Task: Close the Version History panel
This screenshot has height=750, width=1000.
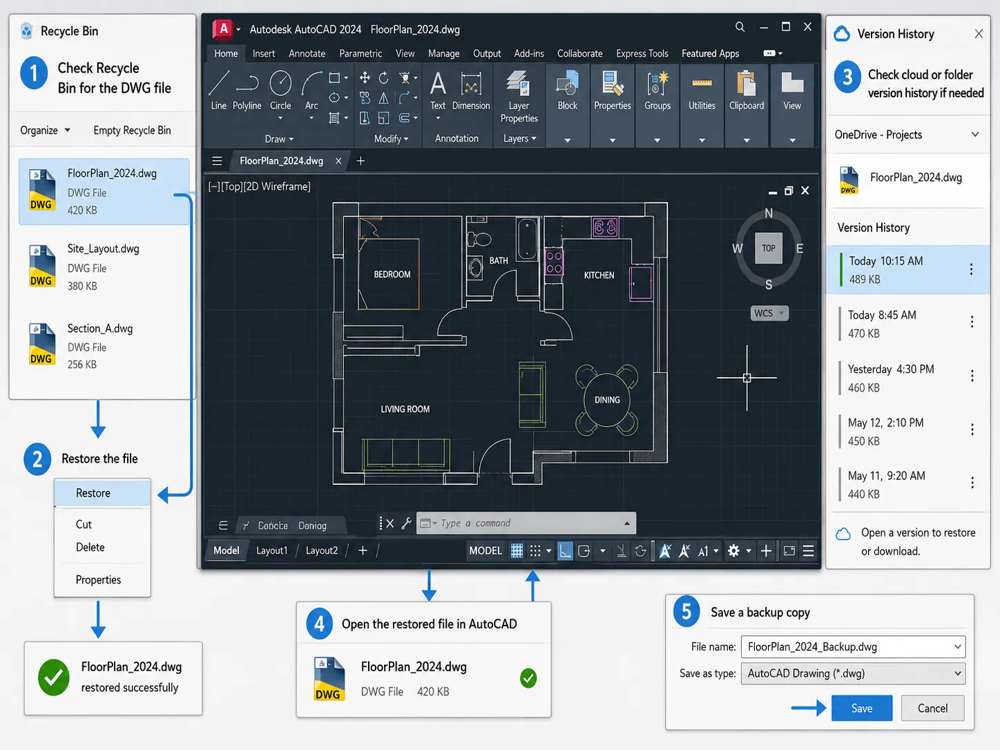Action: (979, 34)
